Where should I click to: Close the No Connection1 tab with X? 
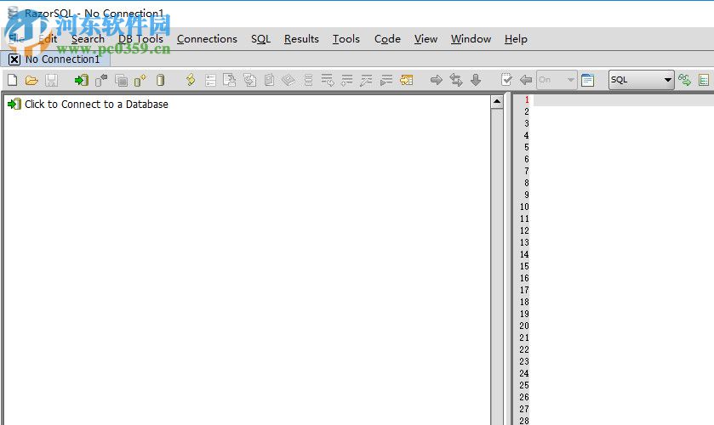[x=14, y=59]
